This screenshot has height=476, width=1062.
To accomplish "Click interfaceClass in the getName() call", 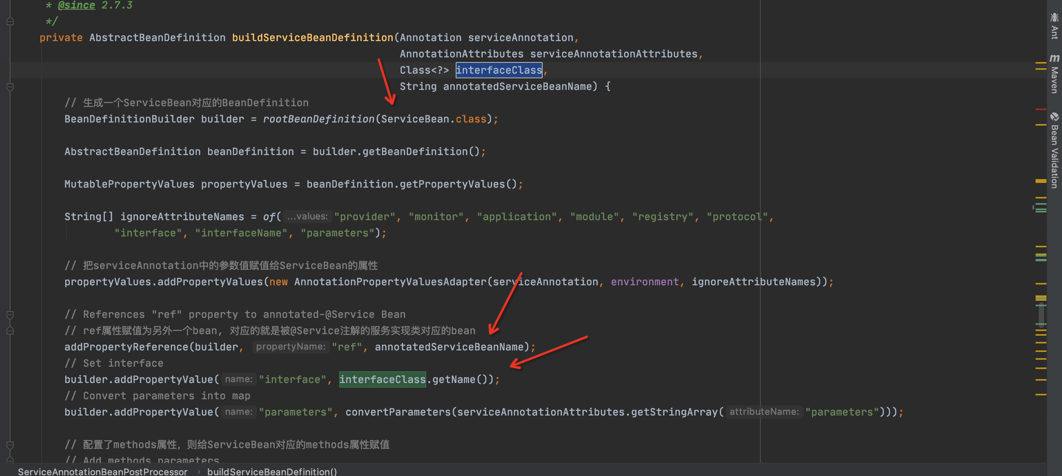I will [x=382, y=379].
